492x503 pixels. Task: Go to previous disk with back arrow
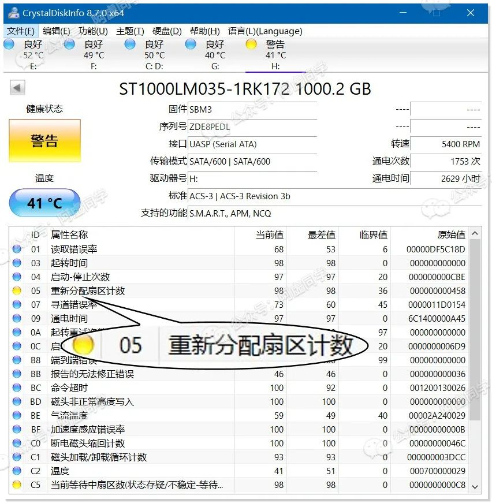(17, 88)
